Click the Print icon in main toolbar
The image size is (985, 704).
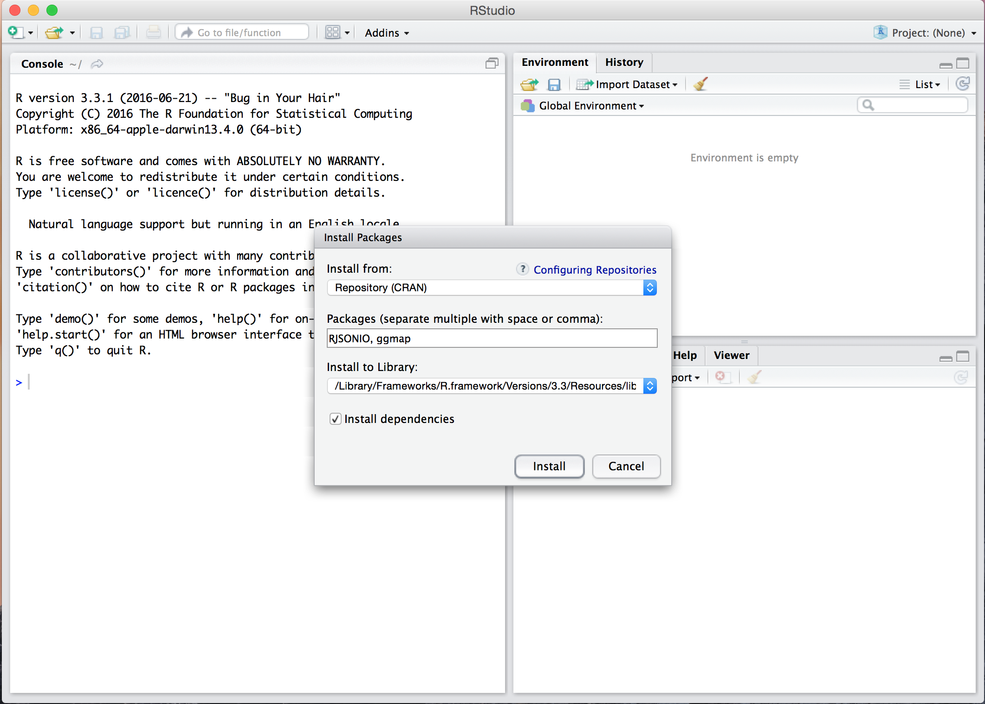pyautogui.click(x=153, y=32)
